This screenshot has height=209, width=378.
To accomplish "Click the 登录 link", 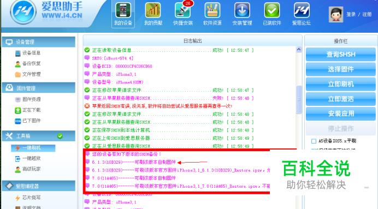I will (351, 14).
